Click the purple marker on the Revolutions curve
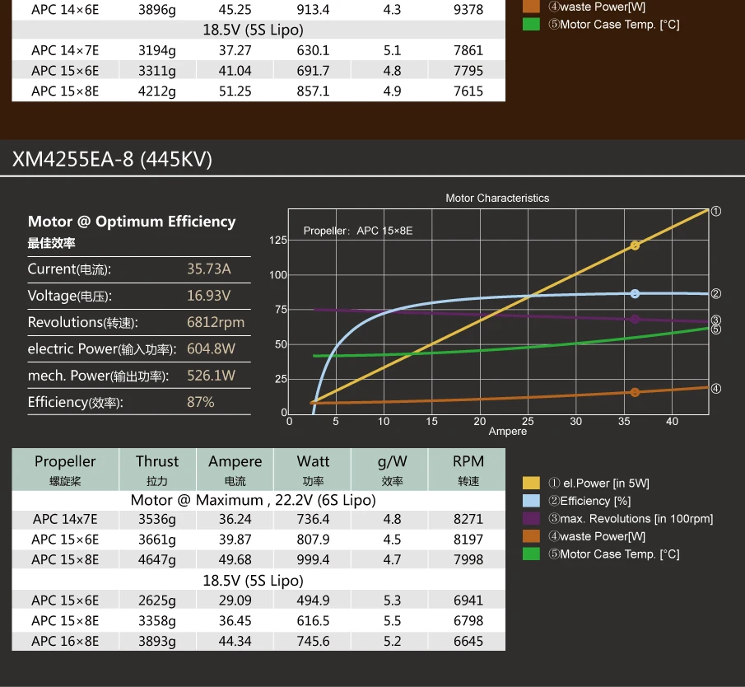The height and width of the screenshot is (687, 745). click(635, 319)
